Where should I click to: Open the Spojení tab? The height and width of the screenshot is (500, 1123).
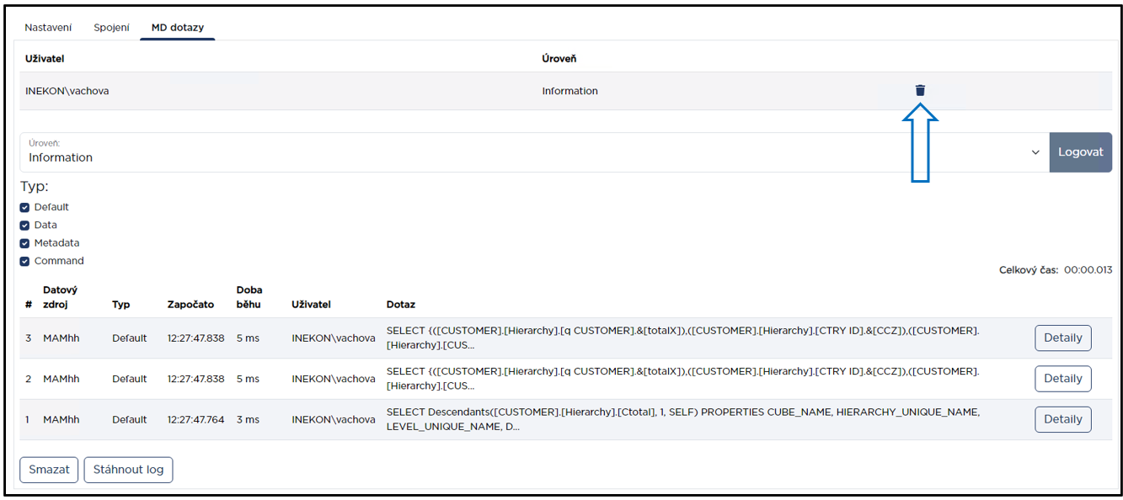tap(112, 28)
